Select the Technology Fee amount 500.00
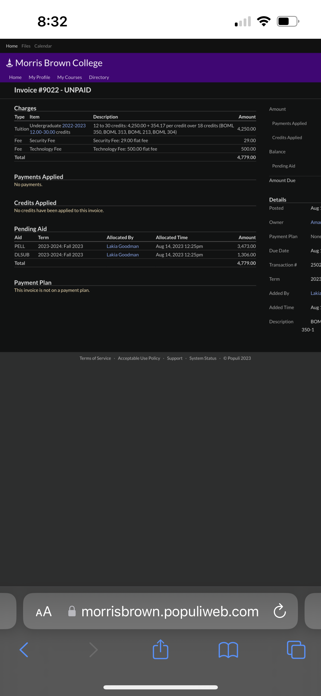Screen dimensions: 321x696 tap(249, 149)
